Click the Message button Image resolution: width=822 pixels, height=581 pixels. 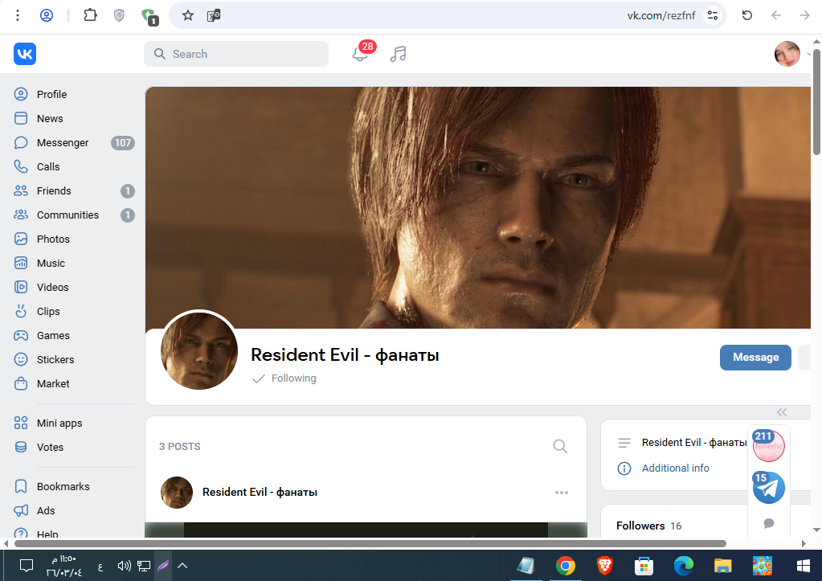tap(755, 358)
